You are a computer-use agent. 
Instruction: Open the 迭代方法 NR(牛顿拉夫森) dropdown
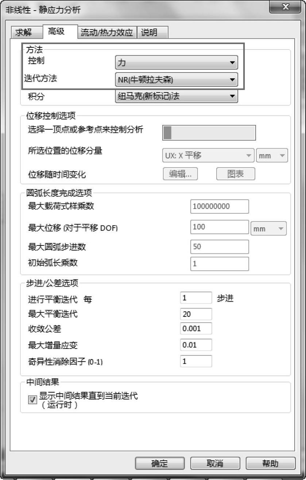[x=177, y=79]
